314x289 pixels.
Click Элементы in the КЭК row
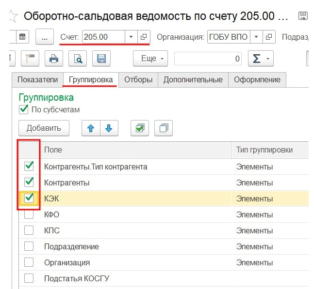(254, 199)
